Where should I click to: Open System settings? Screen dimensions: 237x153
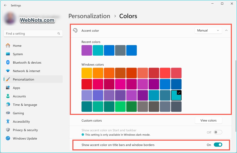[x=33, y=54]
